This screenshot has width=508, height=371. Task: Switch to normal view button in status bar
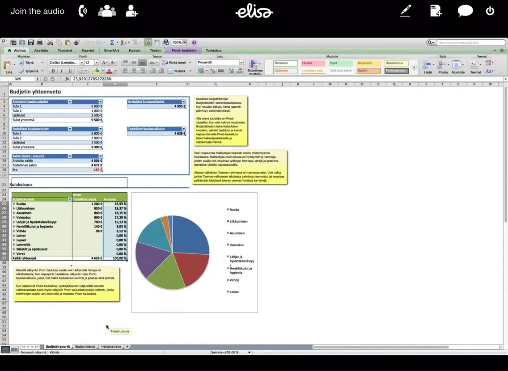coord(5,349)
